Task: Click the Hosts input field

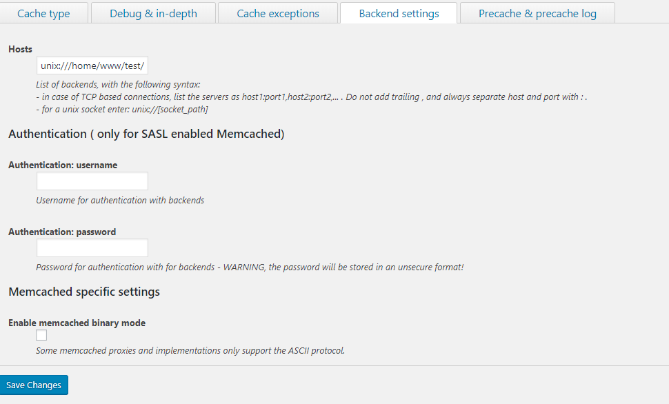Action: (92, 65)
